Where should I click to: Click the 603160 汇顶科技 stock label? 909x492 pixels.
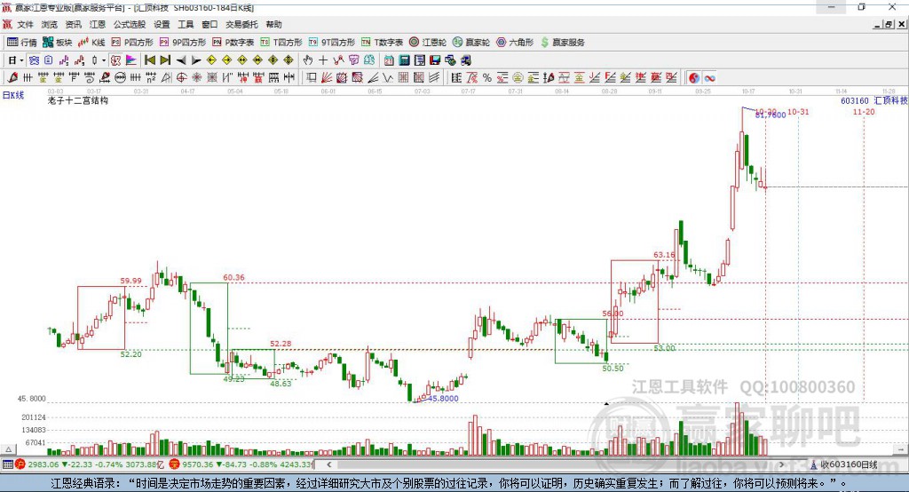[874, 101]
